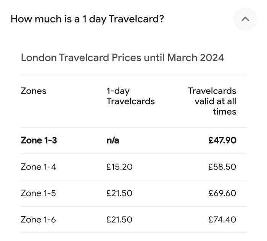Click the 'Zone 1-3' row label
267x241 pixels.
coord(39,140)
